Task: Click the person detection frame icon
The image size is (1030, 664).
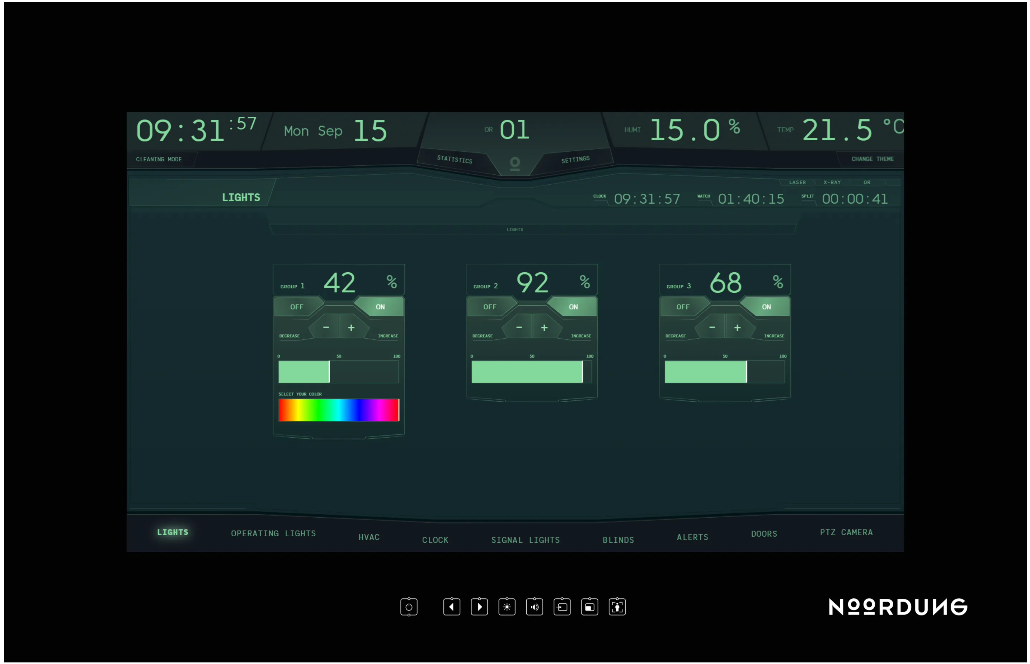Action: 617,607
